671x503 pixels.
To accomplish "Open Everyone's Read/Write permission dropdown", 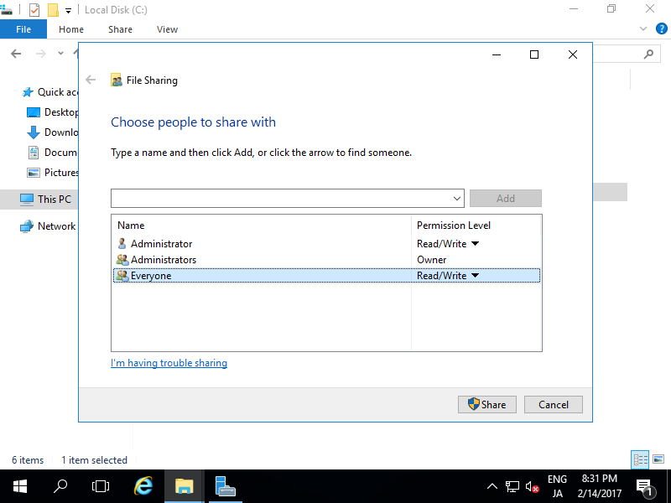I will [475, 276].
